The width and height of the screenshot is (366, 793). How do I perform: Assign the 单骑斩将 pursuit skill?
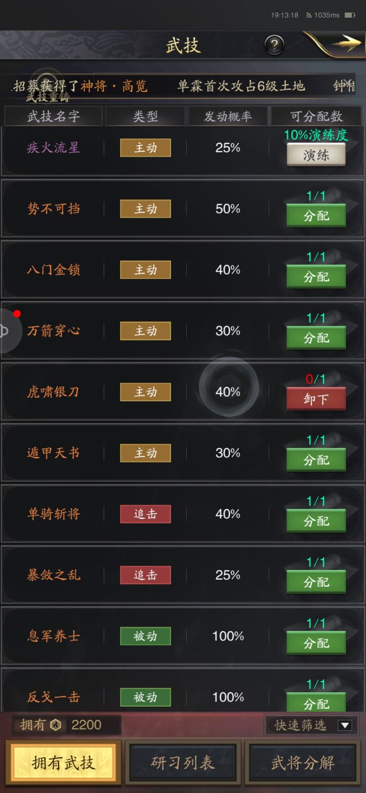pos(316,521)
